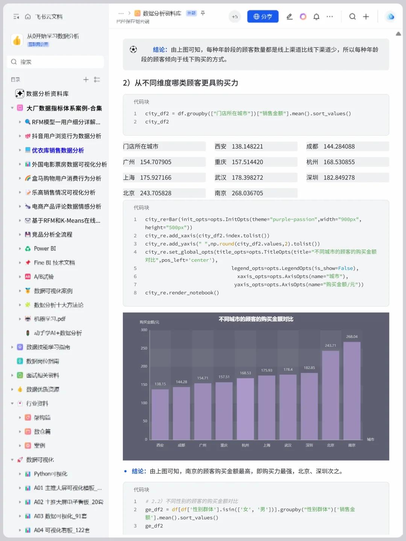This screenshot has width=406, height=541.
Task: Click the colored theme circle in the toolbar
Action: (x=303, y=17)
